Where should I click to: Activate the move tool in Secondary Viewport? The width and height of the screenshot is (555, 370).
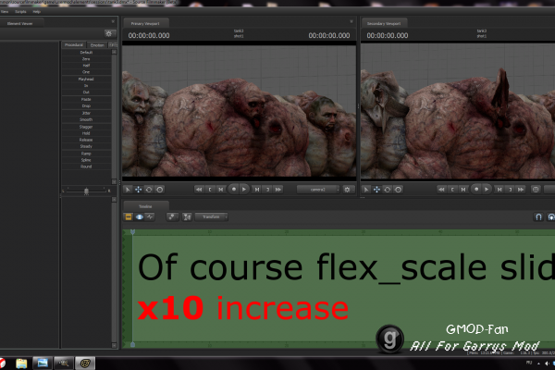point(376,190)
